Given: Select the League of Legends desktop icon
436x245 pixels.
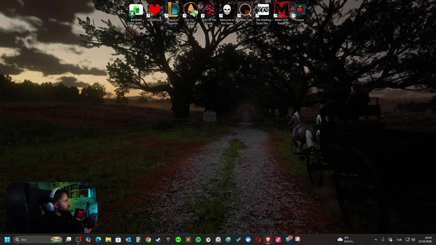Looking at the screenshot, I should coord(172,14).
